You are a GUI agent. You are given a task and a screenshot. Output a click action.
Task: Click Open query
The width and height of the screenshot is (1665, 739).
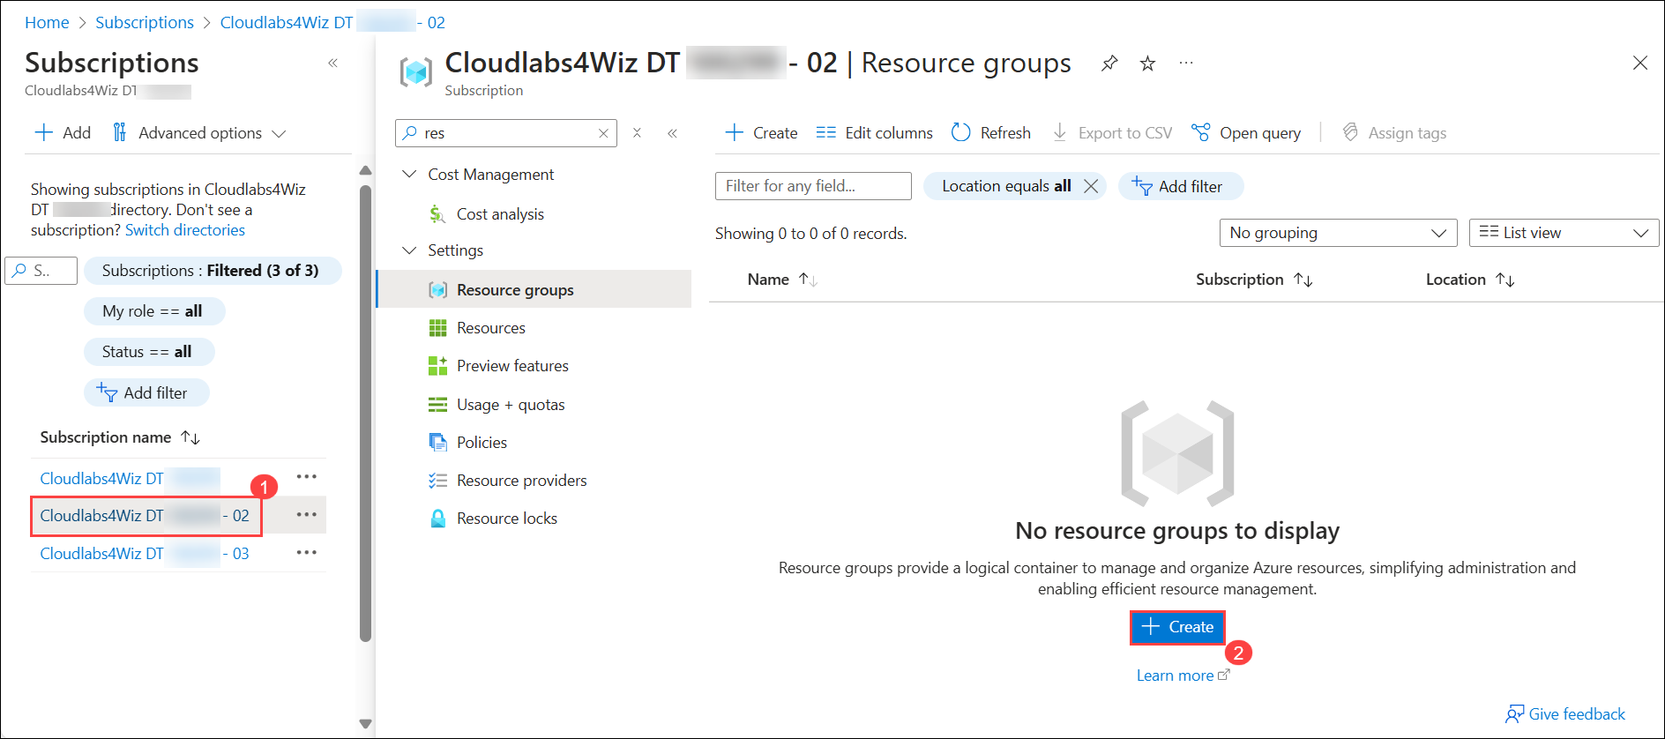click(x=1246, y=133)
